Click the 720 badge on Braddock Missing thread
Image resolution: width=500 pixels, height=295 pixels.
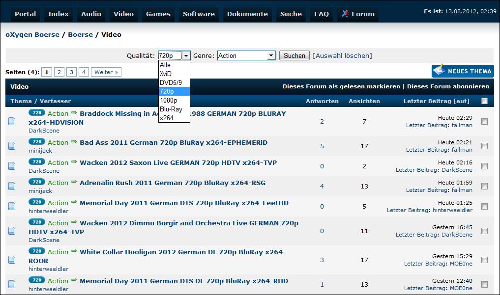[36, 112]
